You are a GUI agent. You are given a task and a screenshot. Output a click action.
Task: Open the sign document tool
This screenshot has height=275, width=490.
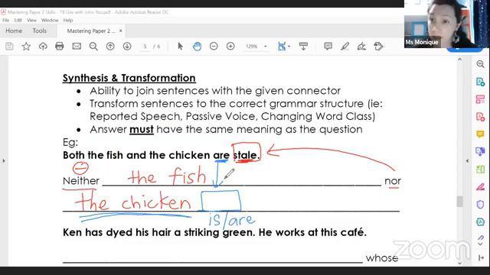coord(361,47)
